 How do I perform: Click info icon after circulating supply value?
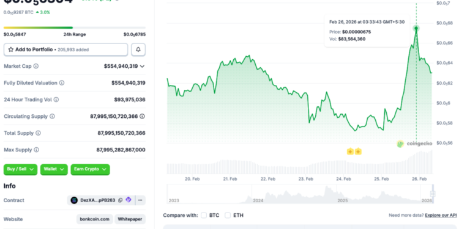tap(142, 116)
